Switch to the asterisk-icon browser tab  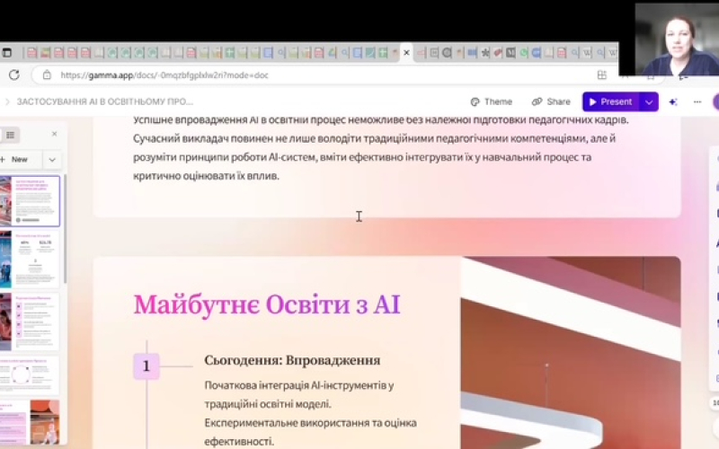click(484, 53)
